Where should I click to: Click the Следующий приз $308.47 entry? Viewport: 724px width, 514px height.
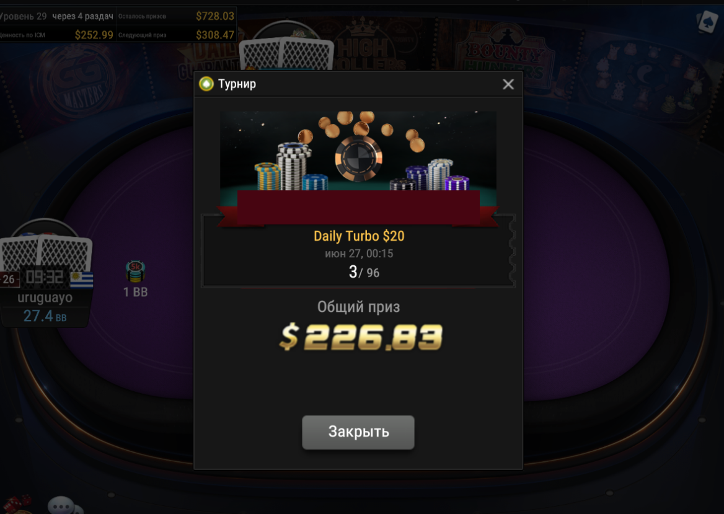point(176,35)
